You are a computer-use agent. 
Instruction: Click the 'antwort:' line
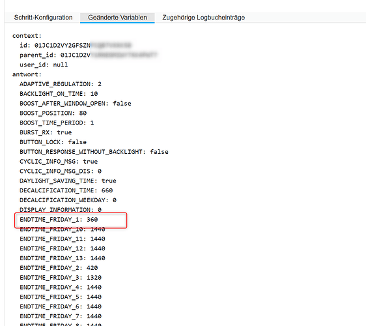(27, 74)
